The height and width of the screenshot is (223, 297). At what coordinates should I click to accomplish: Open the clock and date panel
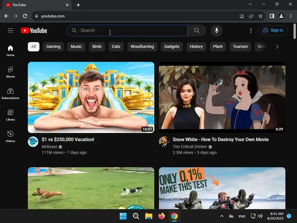click(x=275, y=216)
